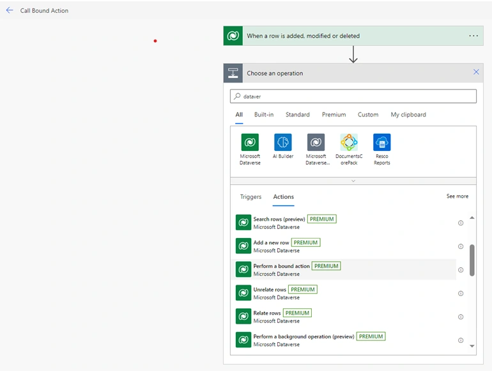Show info for Perform a background operation
The width and height of the screenshot is (492, 371).
(x=461, y=340)
